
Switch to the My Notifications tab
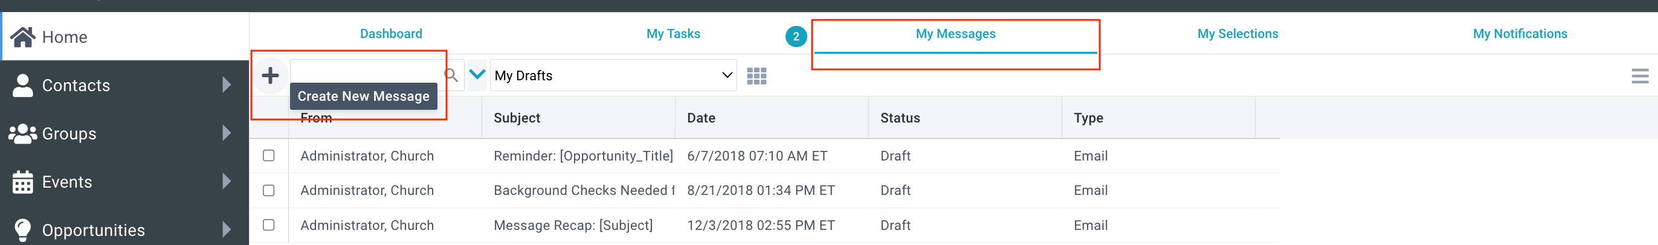pyautogui.click(x=1520, y=33)
